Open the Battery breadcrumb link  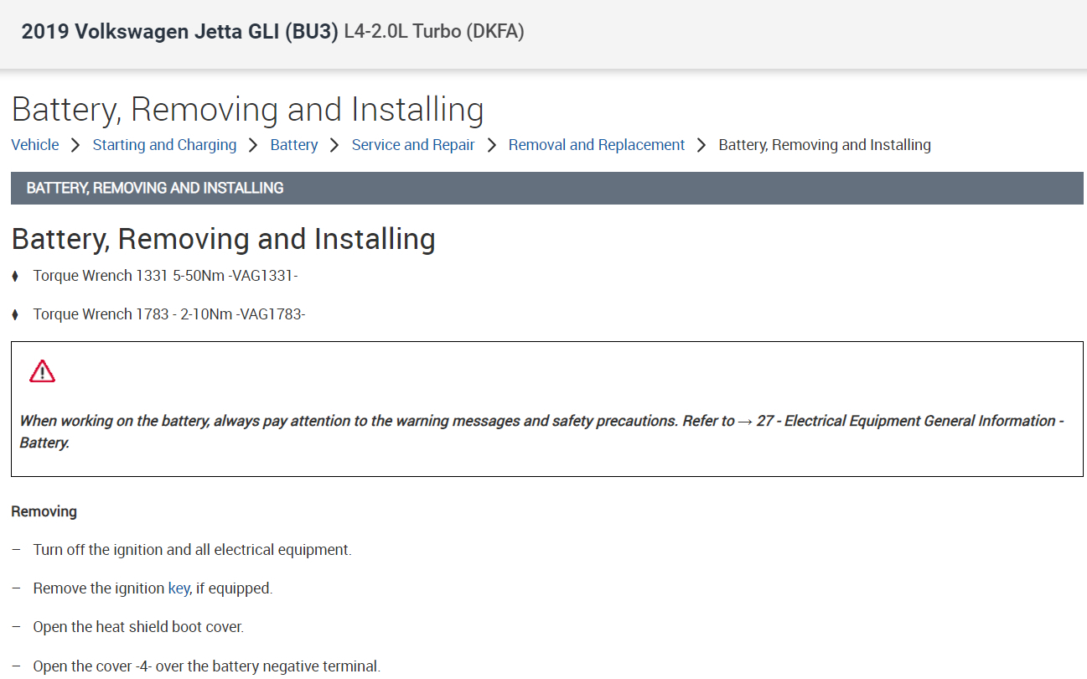tap(294, 145)
